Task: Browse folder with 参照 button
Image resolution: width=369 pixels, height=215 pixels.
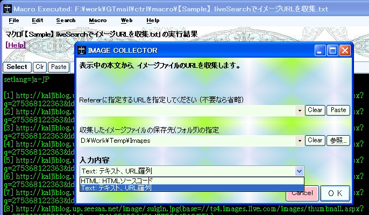Action: pyautogui.click(x=338, y=141)
